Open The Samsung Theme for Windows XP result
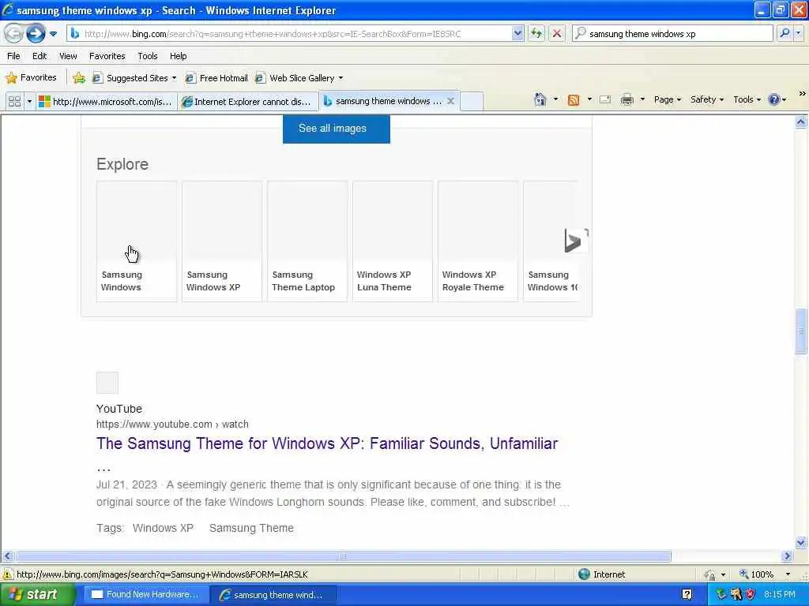809x606 pixels. [x=327, y=443]
